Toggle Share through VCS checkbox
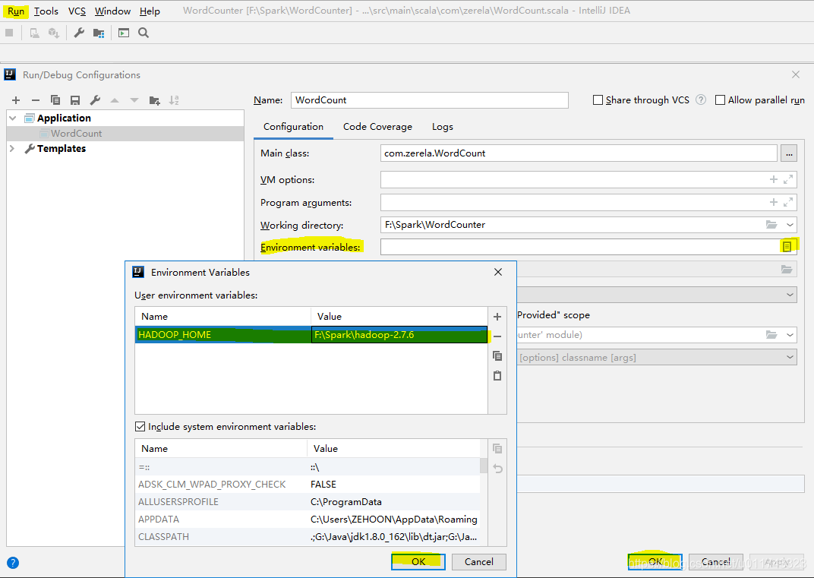Screen dimensions: 814x578 (x=598, y=99)
